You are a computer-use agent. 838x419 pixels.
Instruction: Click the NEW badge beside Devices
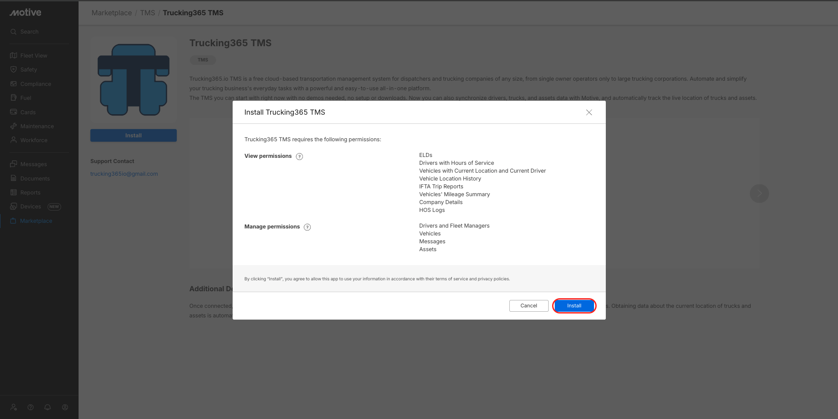point(54,207)
